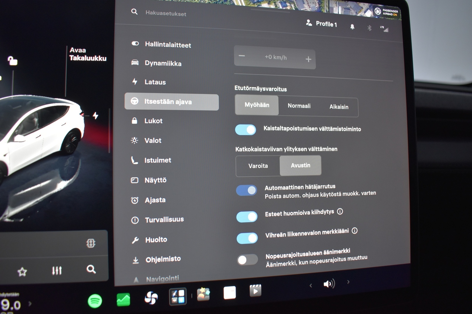This screenshot has width=472, height=314.
Task: Open the equalizer sliders icon
Action: click(57, 270)
